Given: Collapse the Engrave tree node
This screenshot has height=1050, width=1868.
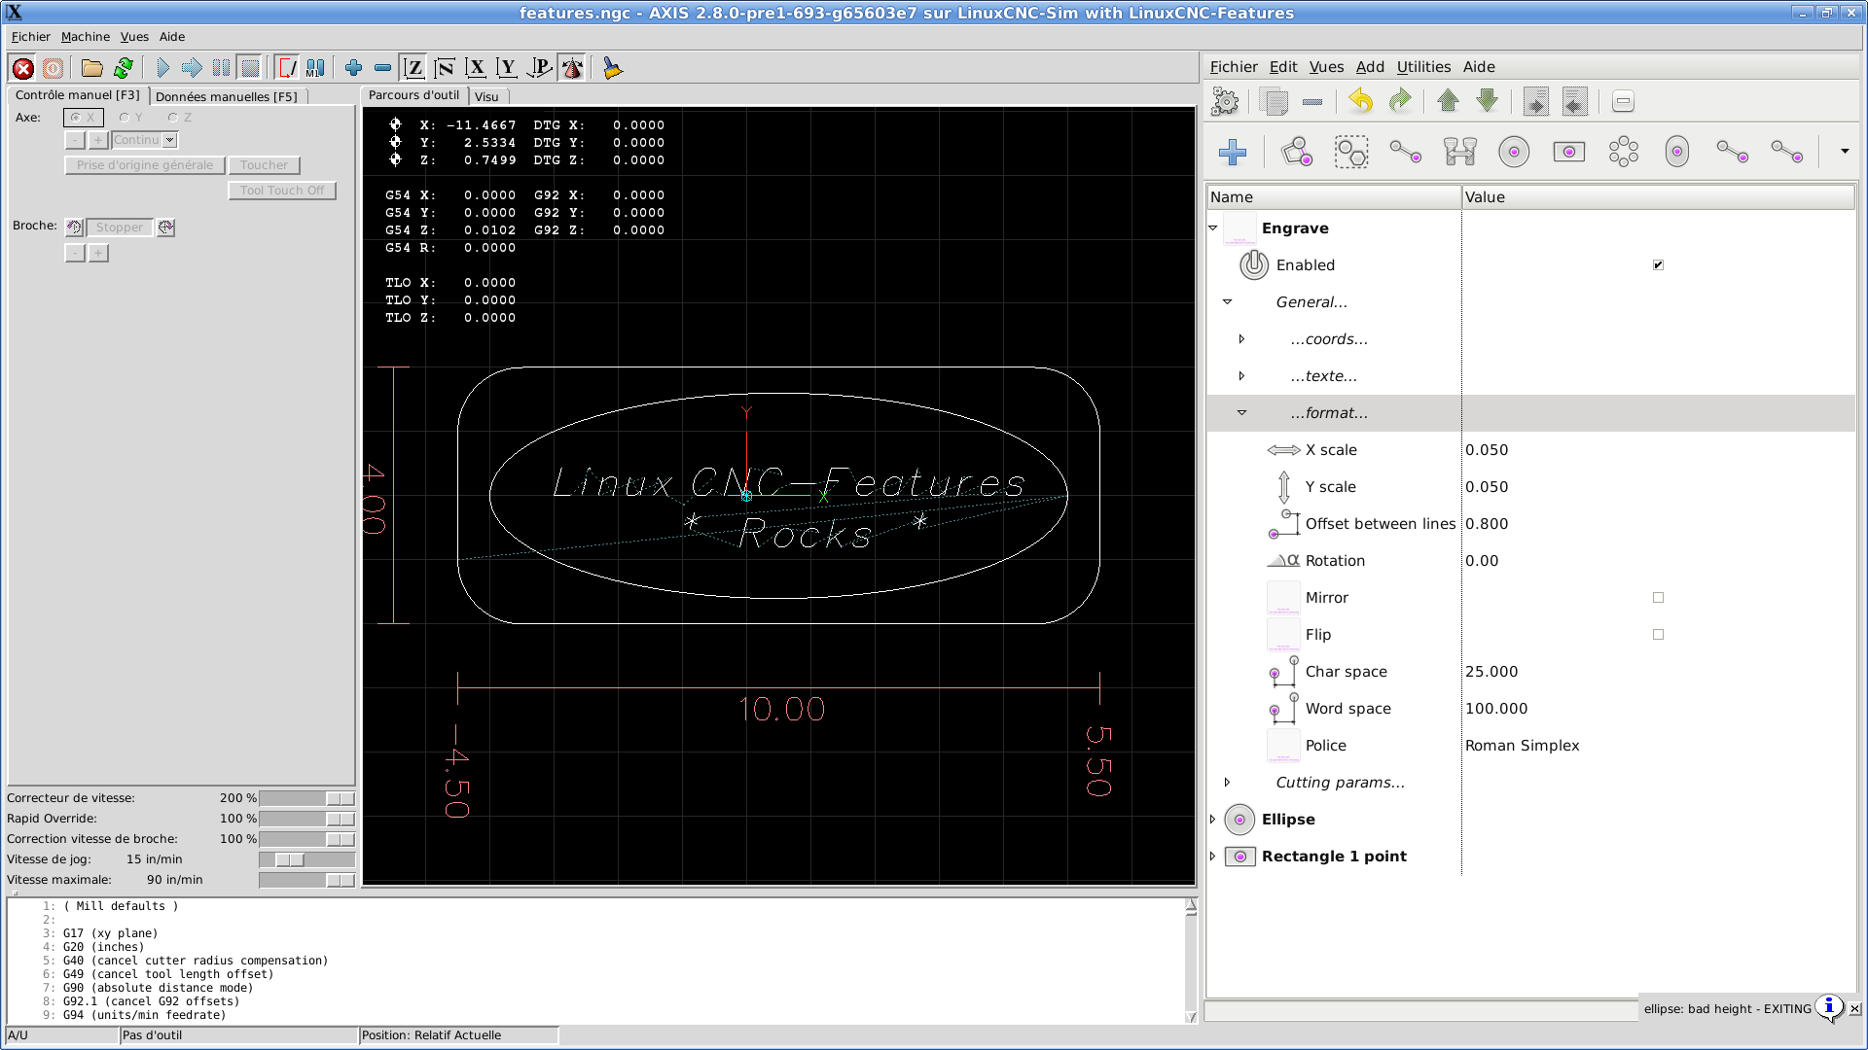Looking at the screenshot, I should tap(1213, 228).
